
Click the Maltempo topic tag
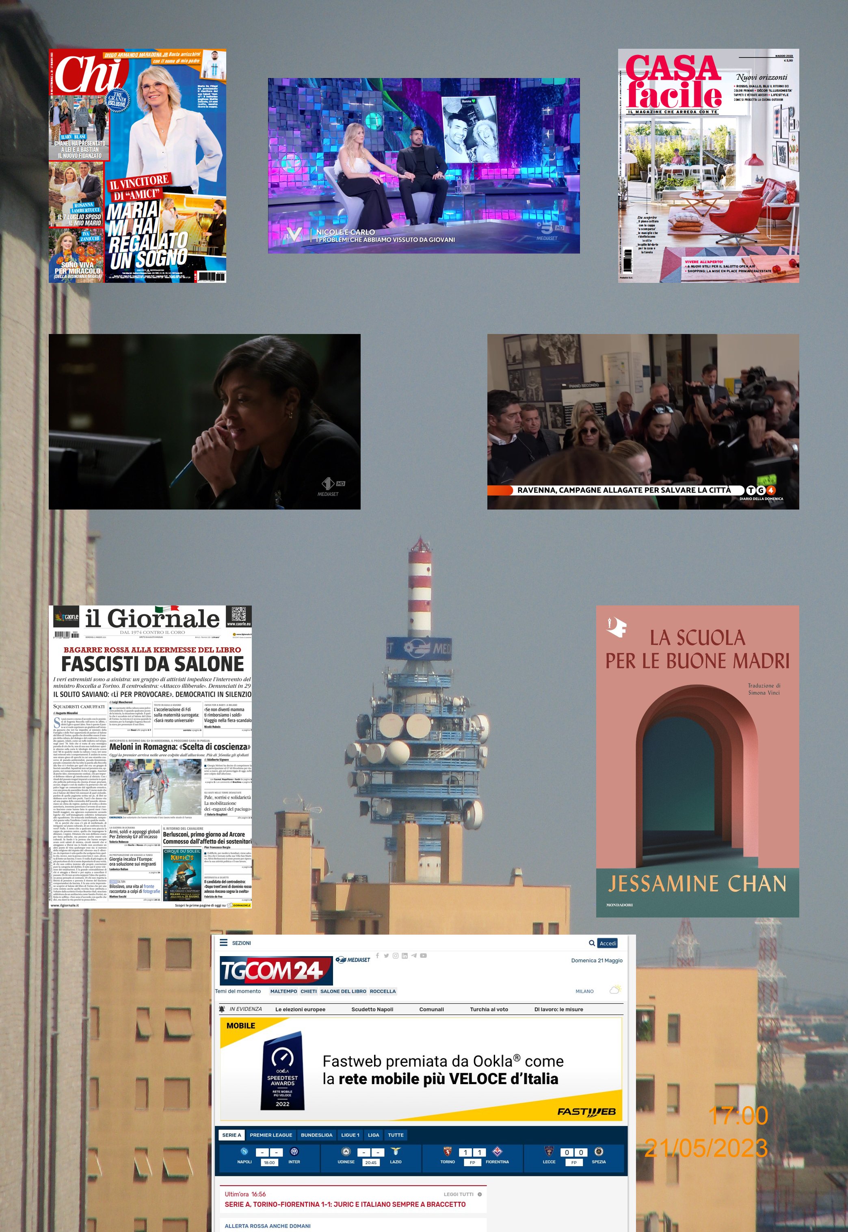[x=284, y=991]
